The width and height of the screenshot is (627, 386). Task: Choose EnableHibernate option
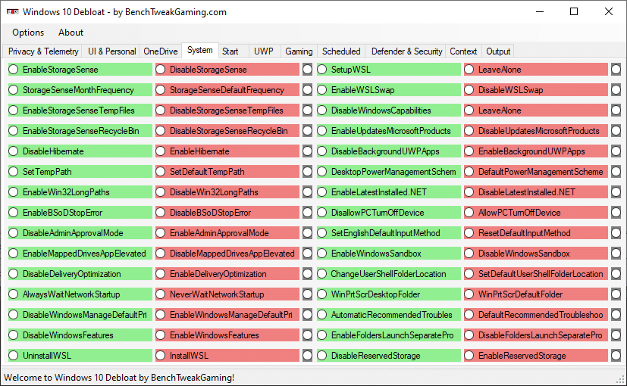tap(227, 151)
